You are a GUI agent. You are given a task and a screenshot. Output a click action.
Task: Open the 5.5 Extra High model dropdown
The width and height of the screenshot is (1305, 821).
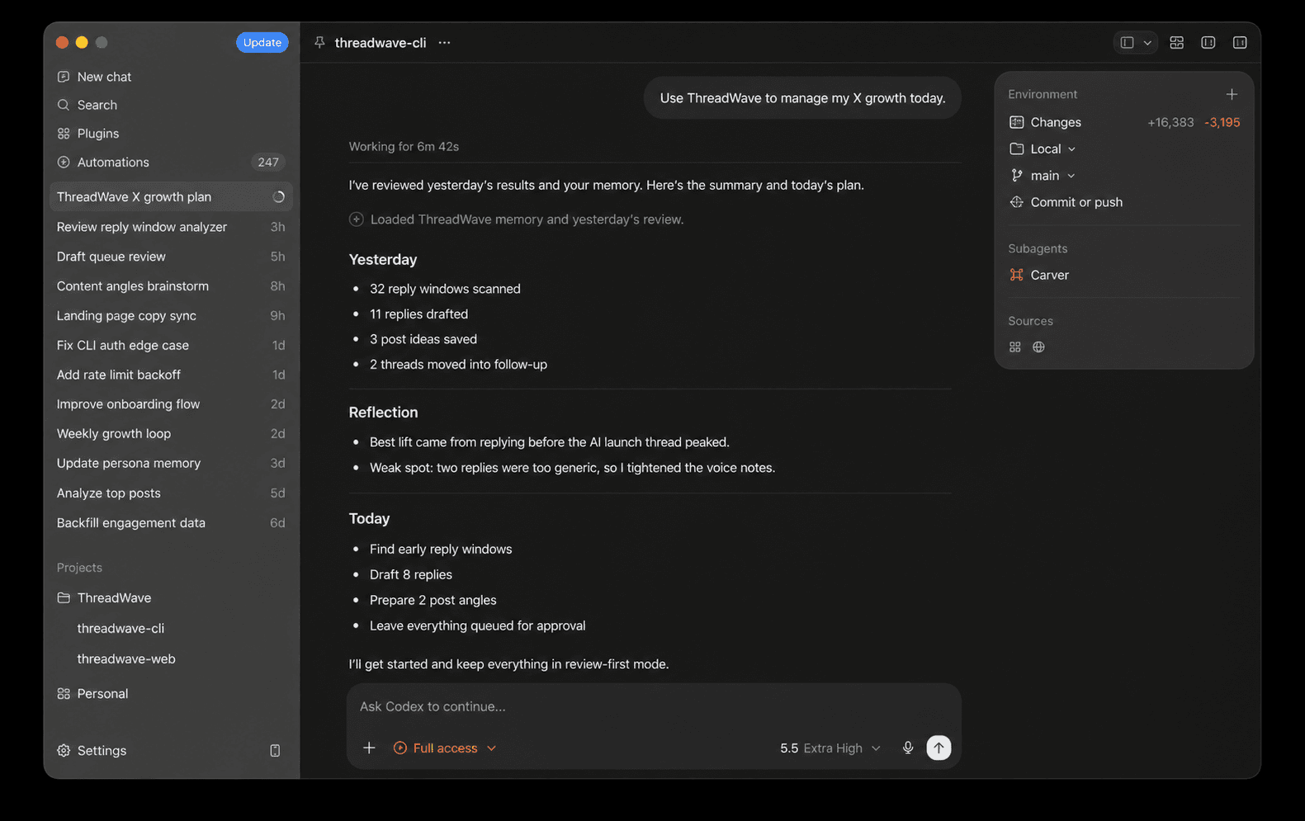coord(830,748)
